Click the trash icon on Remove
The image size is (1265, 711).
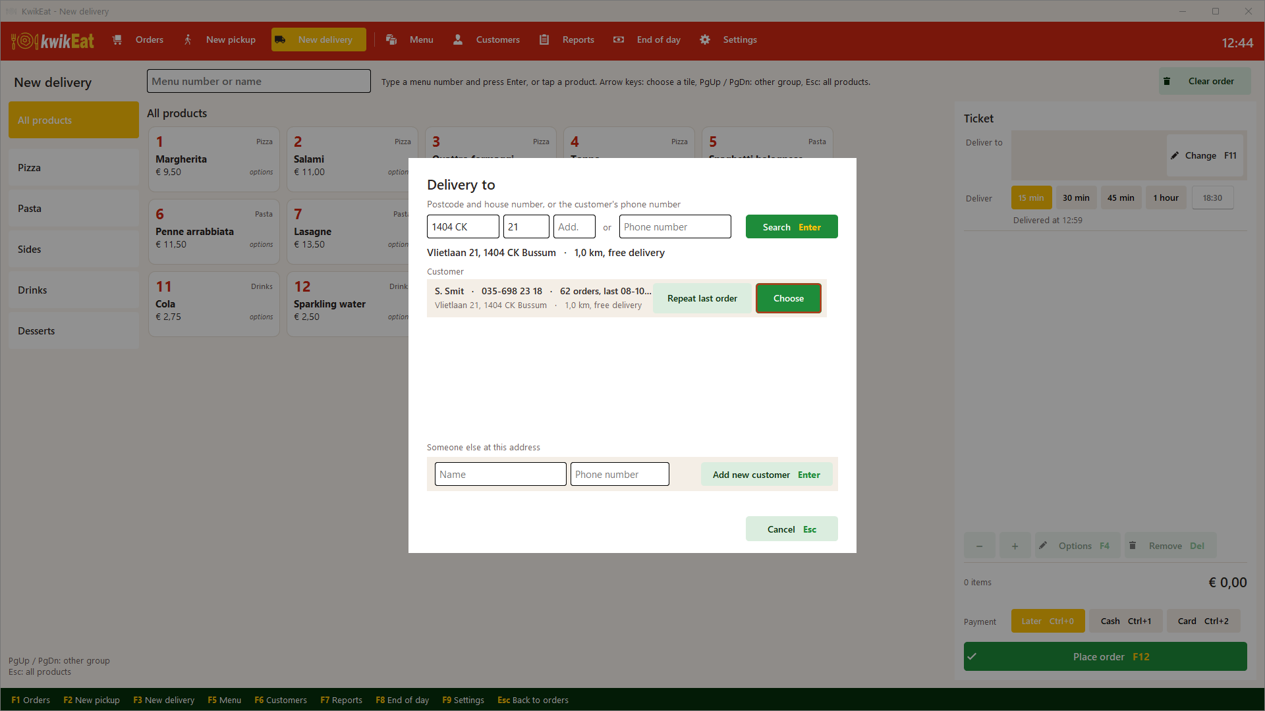1133,545
